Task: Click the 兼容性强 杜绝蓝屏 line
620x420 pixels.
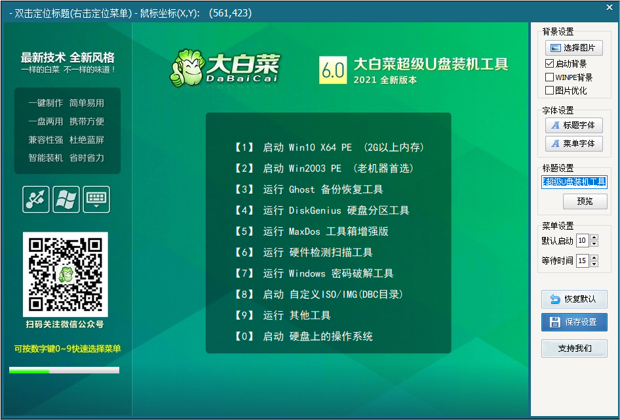Action: point(66,140)
